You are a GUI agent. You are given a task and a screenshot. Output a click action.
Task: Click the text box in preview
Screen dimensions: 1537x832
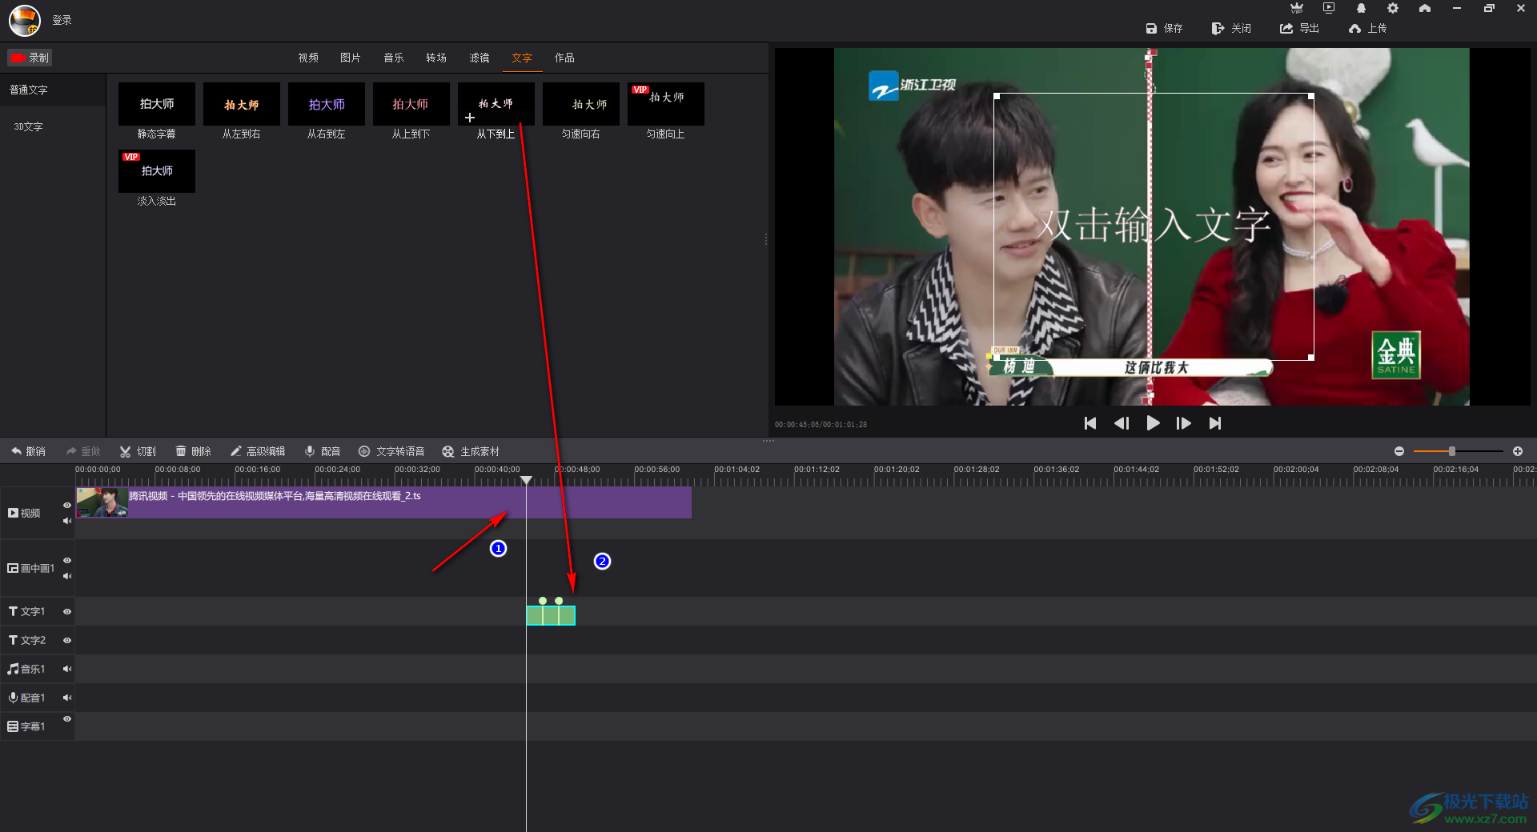pos(1154,227)
